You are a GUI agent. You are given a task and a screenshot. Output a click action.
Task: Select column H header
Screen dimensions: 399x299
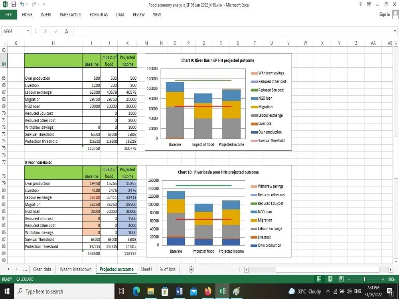coord(53,43)
